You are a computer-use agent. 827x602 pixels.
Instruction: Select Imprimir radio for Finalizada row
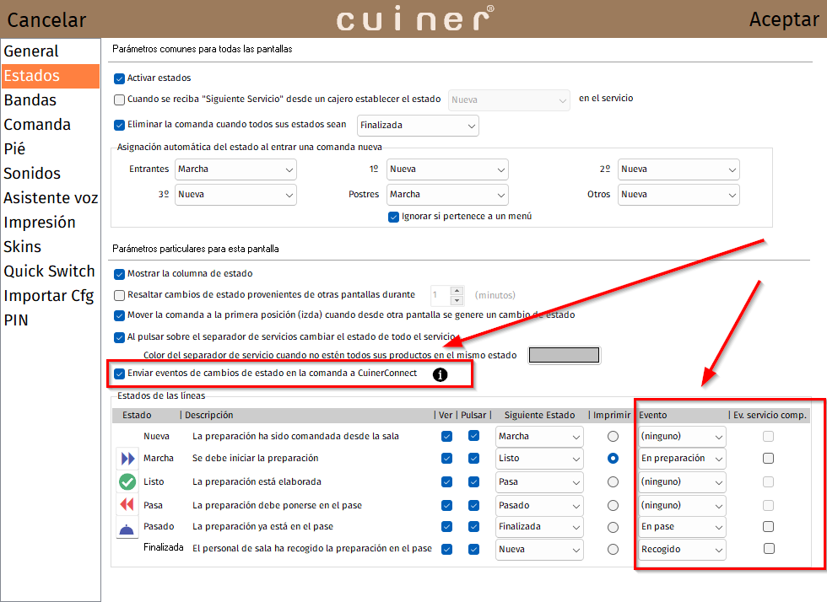(x=613, y=549)
